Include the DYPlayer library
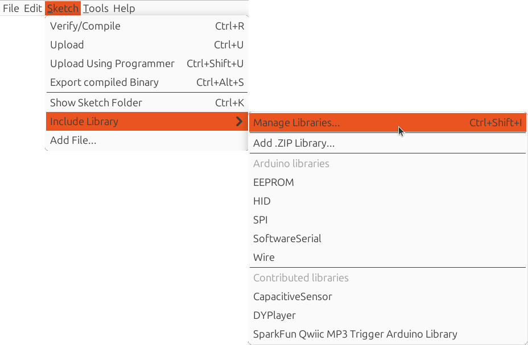The width and height of the screenshot is (528, 345). pyautogui.click(x=275, y=315)
